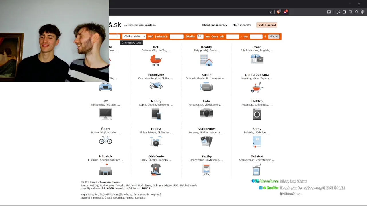Open the Reality building and house icon
The height and width of the screenshot is (206, 367).
point(206,60)
